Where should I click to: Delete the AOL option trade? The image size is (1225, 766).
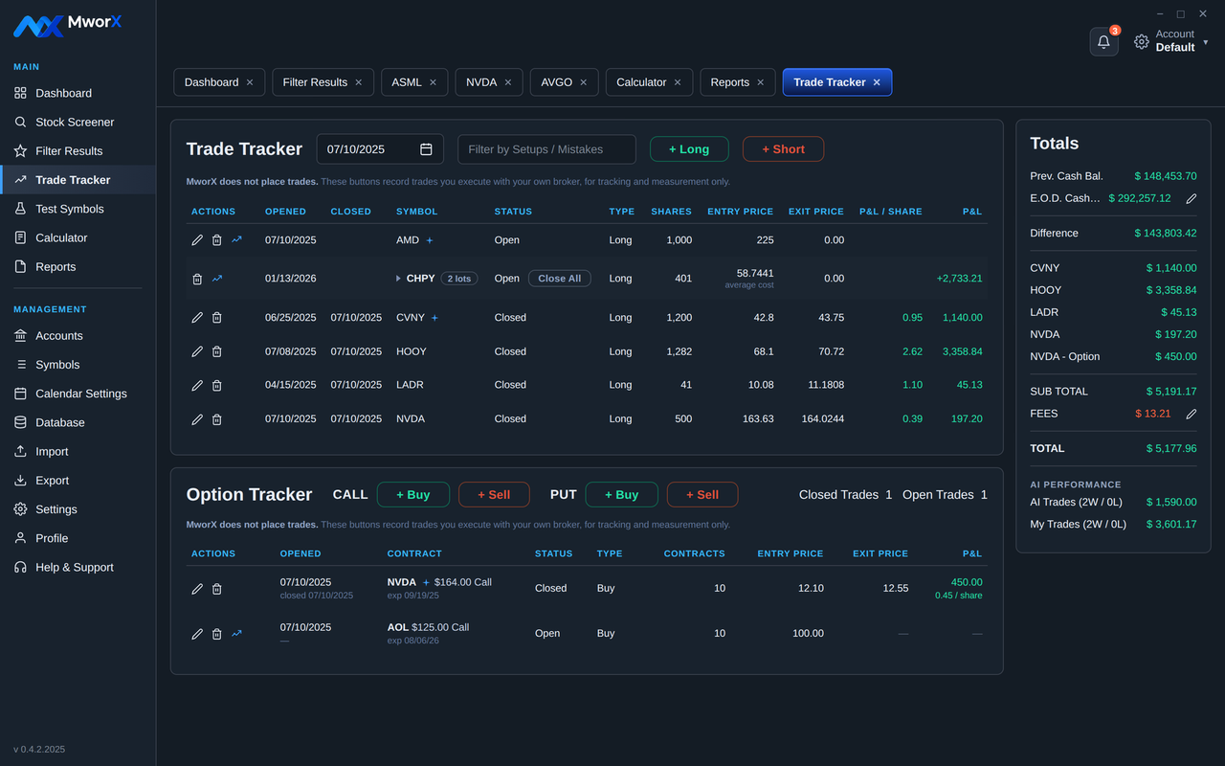tap(217, 634)
